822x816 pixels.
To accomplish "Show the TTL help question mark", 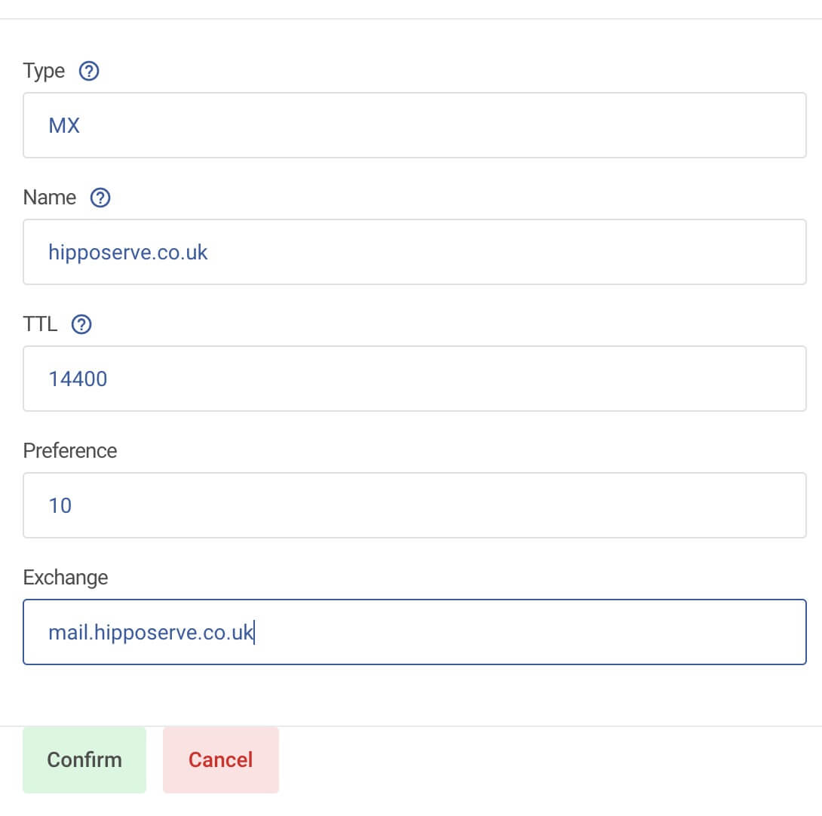I will [x=81, y=325].
